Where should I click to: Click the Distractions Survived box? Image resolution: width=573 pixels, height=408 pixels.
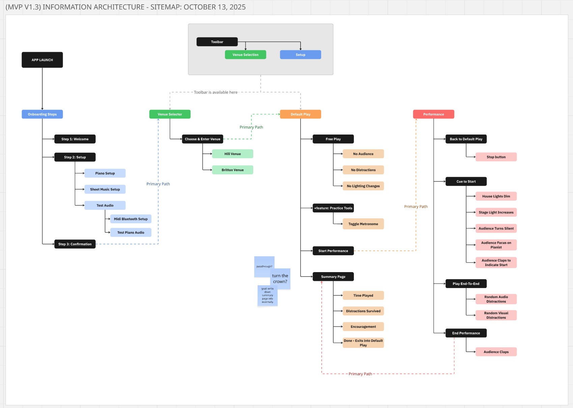[363, 311]
